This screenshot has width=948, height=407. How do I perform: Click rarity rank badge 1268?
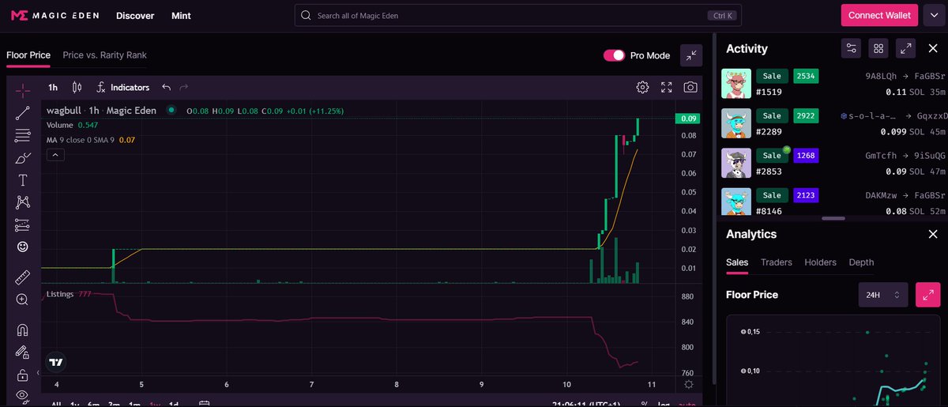806,155
